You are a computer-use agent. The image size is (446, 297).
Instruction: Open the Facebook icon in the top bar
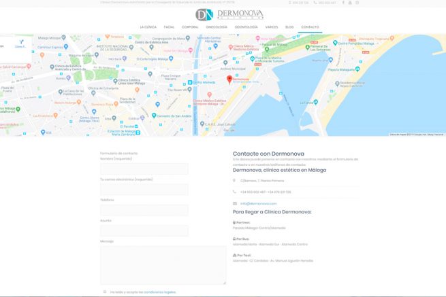343,3
